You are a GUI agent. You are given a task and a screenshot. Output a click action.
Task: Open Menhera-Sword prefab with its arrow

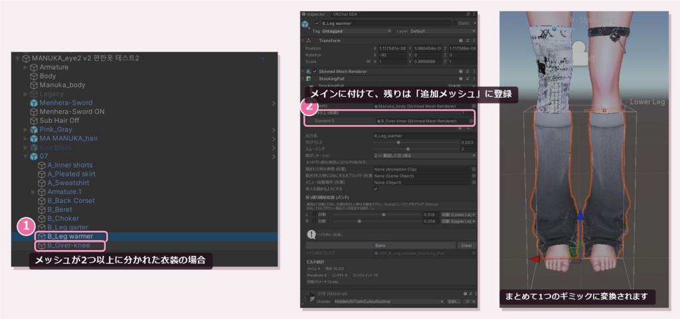tap(274, 103)
